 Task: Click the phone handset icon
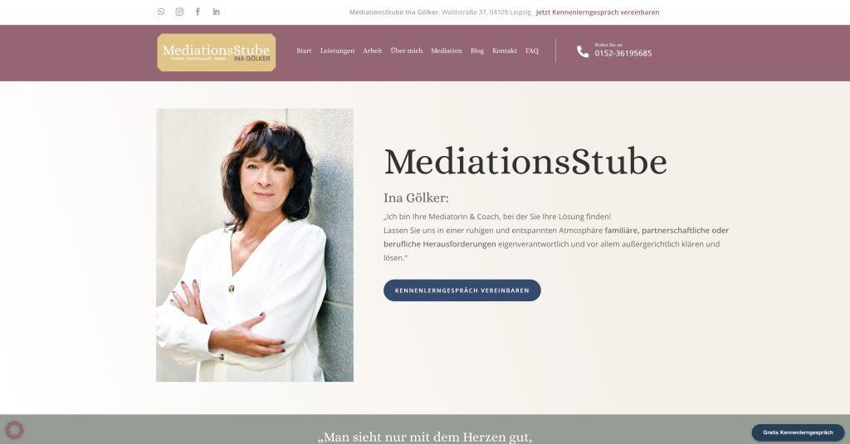tap(583, 51)
